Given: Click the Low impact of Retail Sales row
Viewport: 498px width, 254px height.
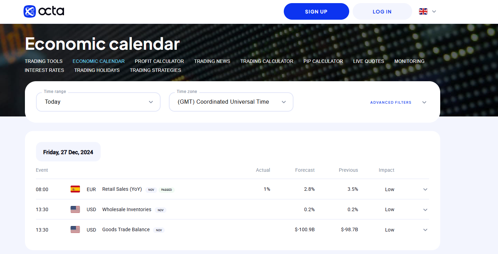Looking at the screenshot, I should click(x=390, y=189).
